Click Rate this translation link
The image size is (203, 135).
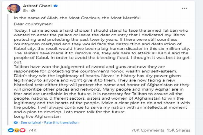(61, 123)
